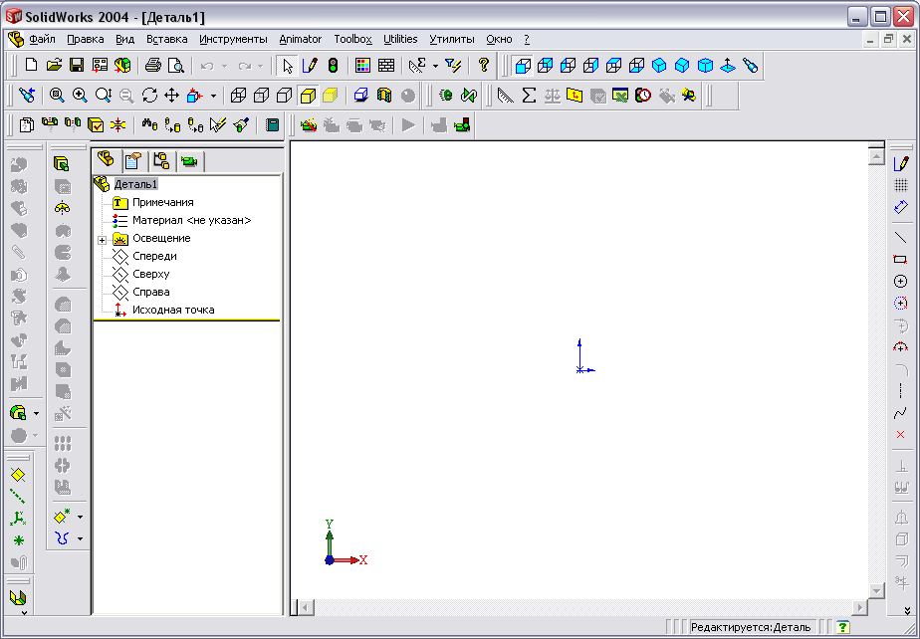Toggle the Select arrow cursor tool
The image size is (920, 639).
[287, 65]
